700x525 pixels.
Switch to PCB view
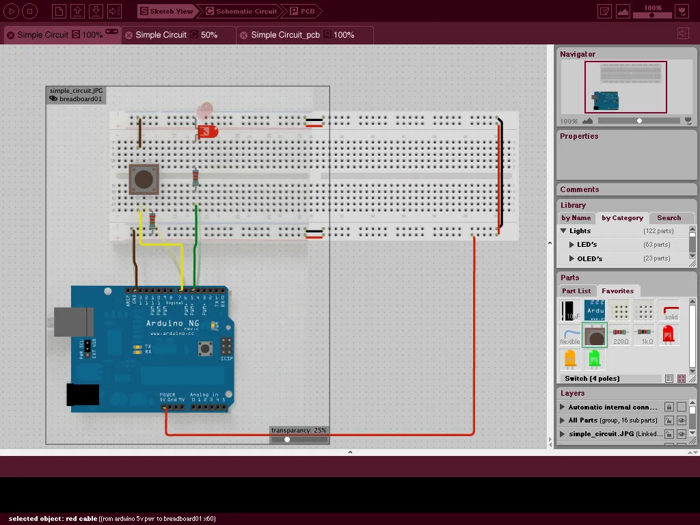(x=303, y=11)
